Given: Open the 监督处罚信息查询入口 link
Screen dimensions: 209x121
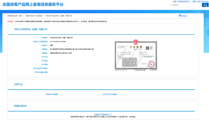Looking at the screenshot, I should [103, 115].
